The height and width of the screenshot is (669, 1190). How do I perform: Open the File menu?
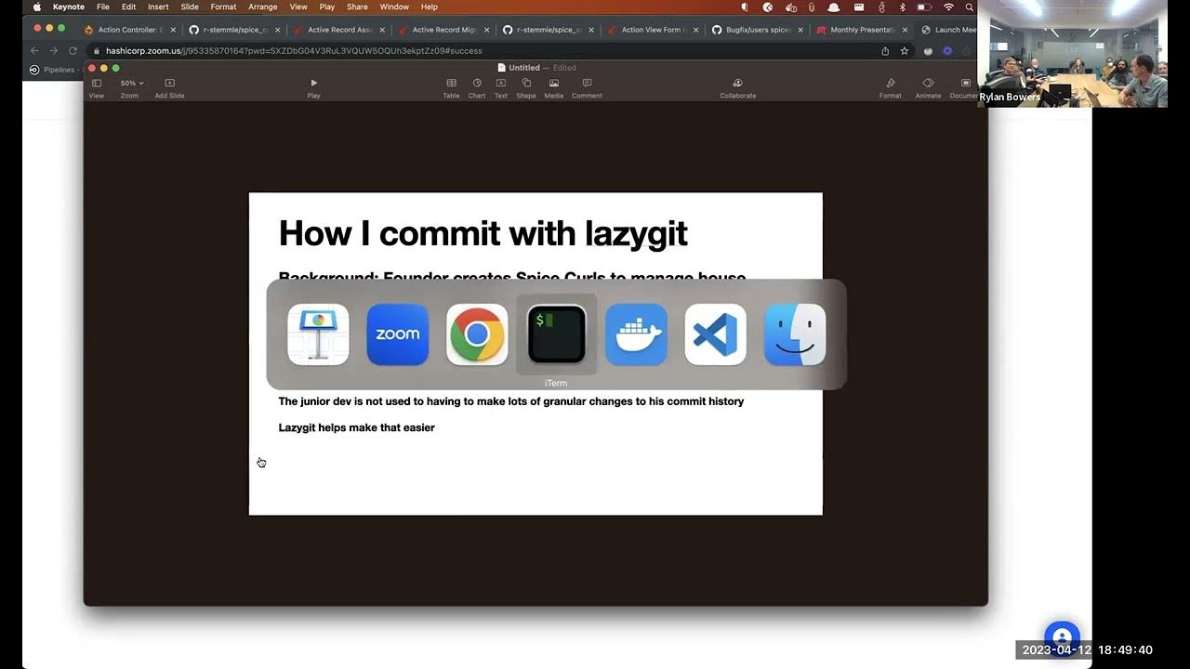[103, 7]
